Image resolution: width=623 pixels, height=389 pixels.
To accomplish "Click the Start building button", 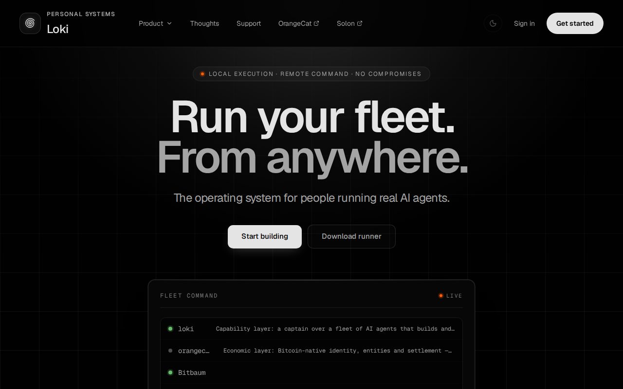I will (265, 236).
